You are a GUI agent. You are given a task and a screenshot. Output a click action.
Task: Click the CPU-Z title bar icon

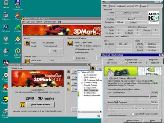[x=103, y=2]
